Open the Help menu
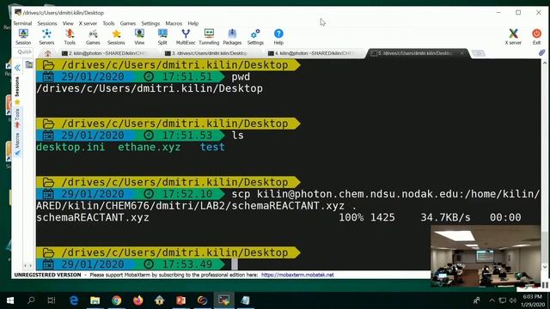550x309 pixels. (x=192, y=23)
